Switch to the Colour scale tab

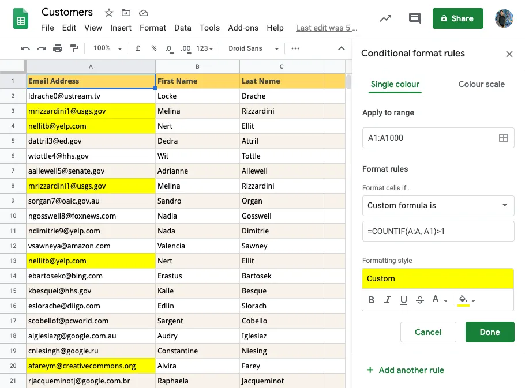[x=481, y=84]
